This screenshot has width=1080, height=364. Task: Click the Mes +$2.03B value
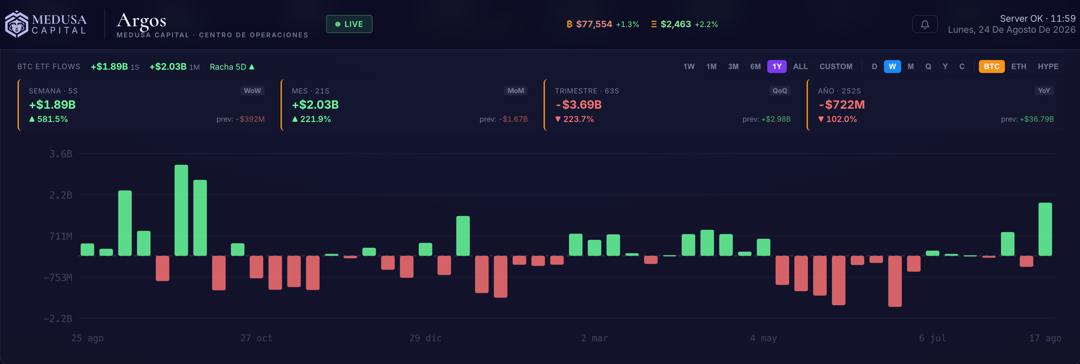pyautogui.click(x=315, y=104)
